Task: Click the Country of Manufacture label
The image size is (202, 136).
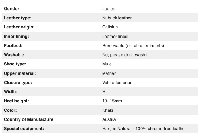Action: 29,119
